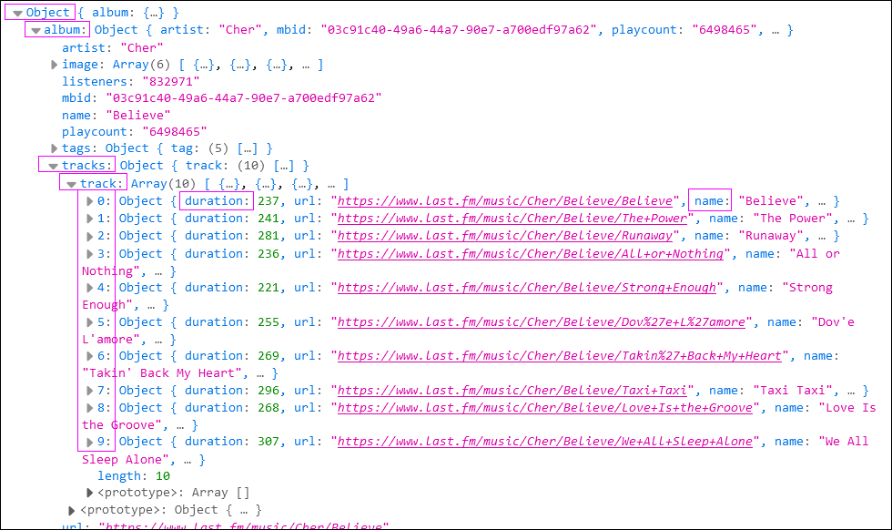Open the We+All+Sleep+Alone track URL

(x=545, y=442)
